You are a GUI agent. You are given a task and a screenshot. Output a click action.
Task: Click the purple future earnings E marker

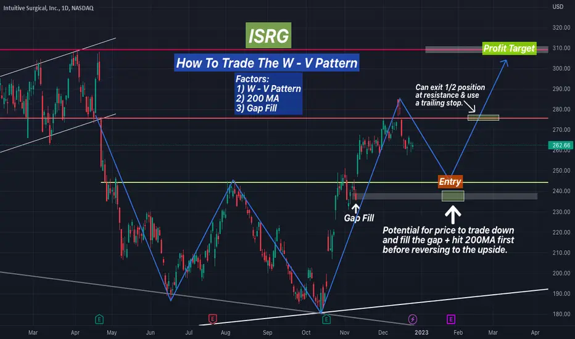451,319
